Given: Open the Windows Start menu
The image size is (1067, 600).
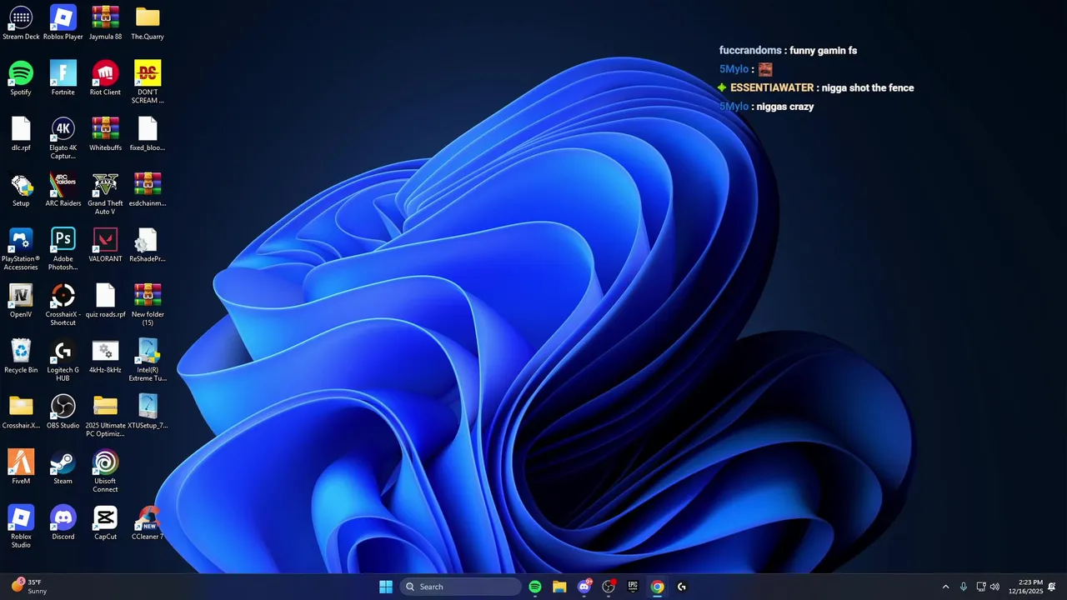Looking at the screenshot, I should (x=386, y=587).
